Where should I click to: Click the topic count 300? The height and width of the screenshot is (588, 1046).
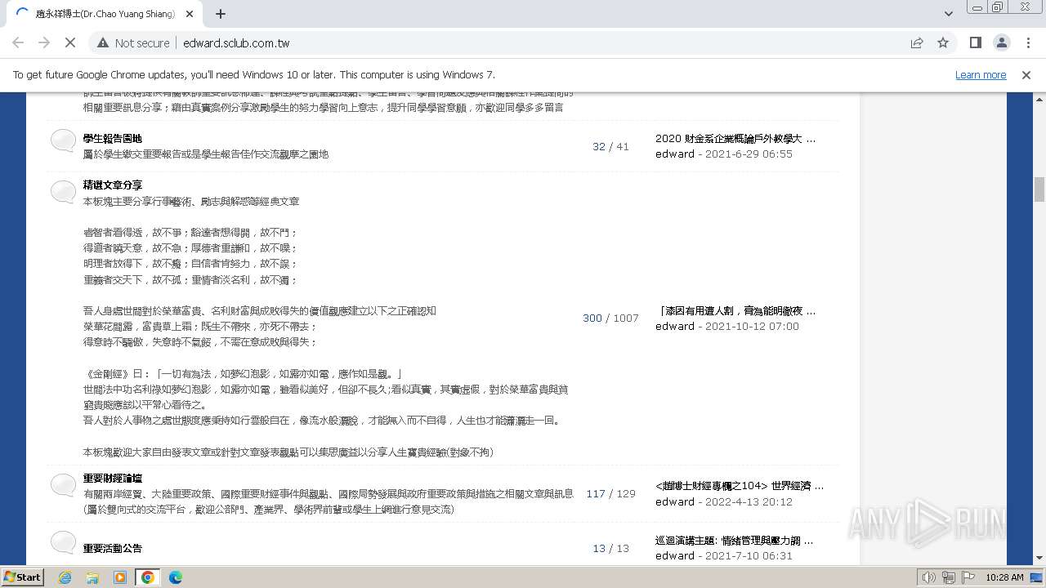coord(592,318)
